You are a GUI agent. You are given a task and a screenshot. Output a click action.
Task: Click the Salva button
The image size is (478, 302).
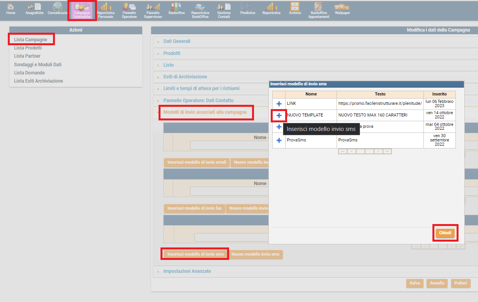415,283
